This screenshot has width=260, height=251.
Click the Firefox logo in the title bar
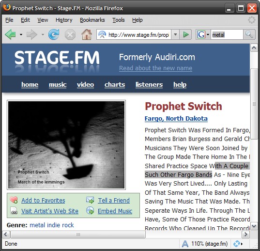coord(6,7)
